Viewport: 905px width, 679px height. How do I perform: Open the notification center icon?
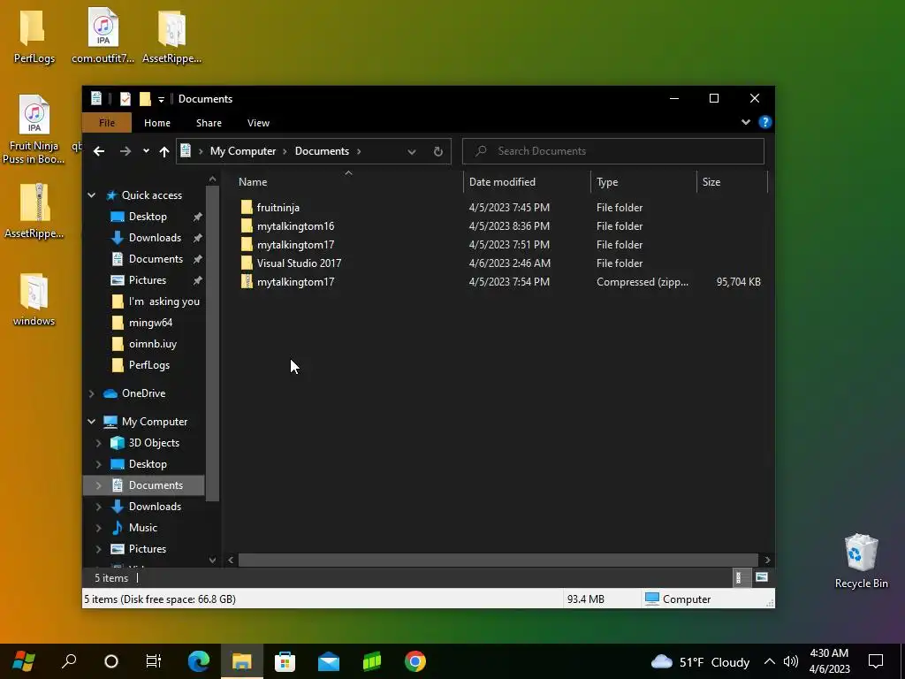click(876, 661)
